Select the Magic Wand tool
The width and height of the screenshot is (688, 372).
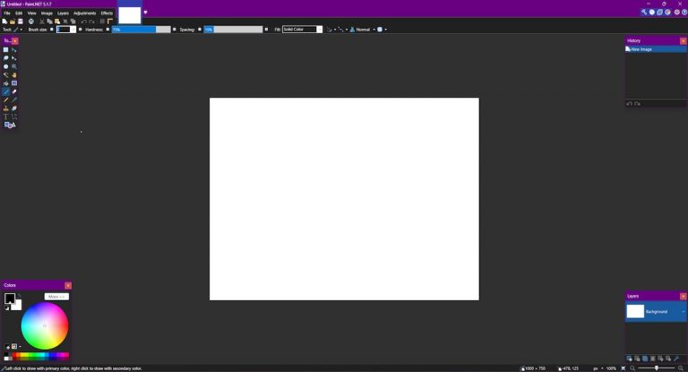click(x=5, y=75)
